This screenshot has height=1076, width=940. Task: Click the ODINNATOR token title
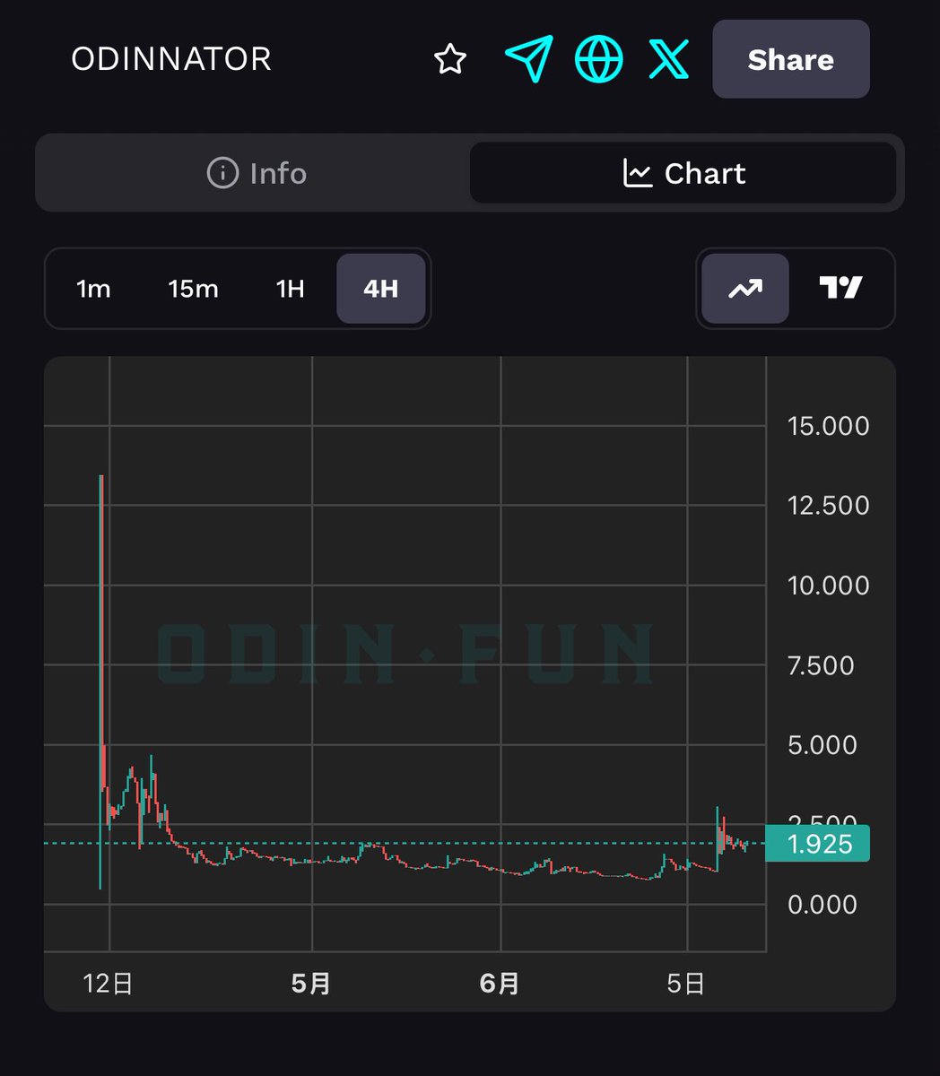click(x=170, y=59)
